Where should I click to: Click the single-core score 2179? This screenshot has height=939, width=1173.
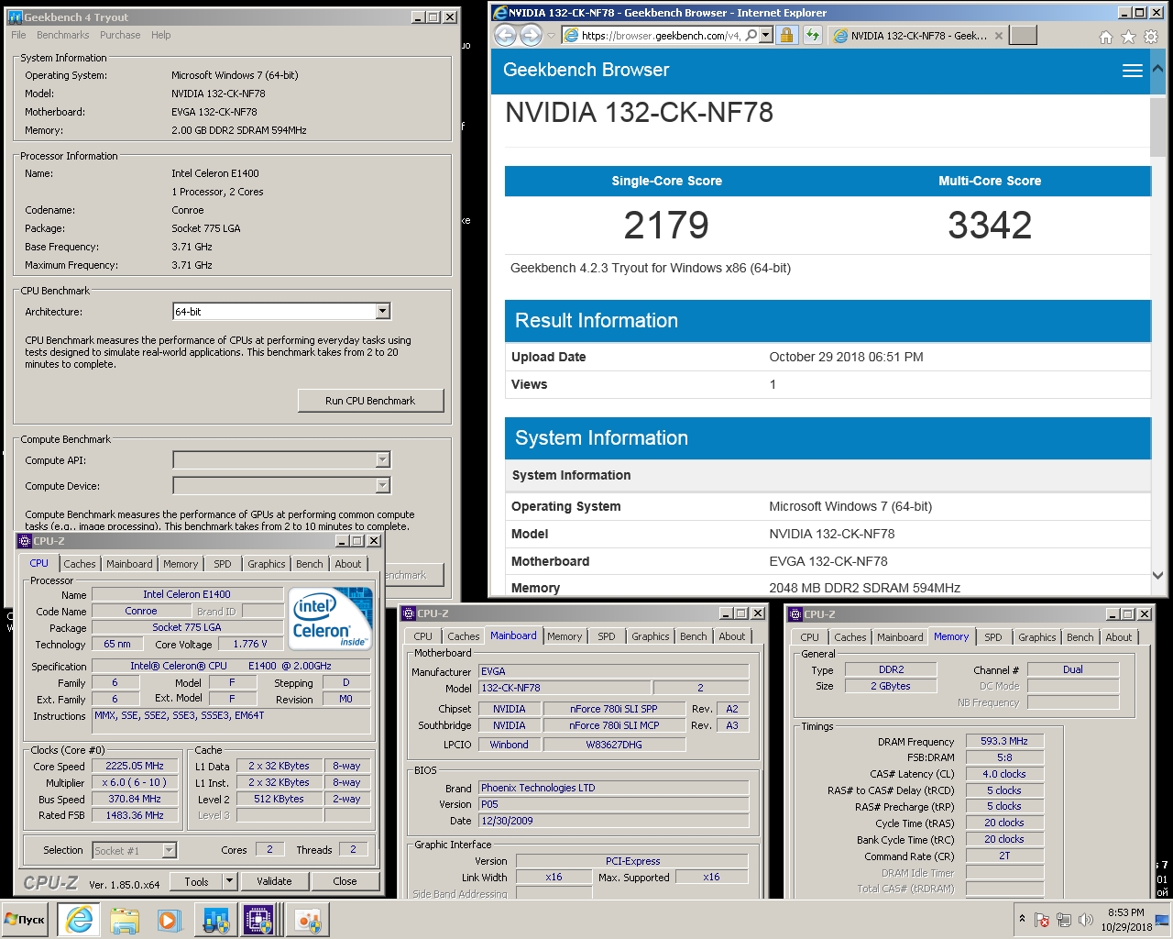coord(666,225)
